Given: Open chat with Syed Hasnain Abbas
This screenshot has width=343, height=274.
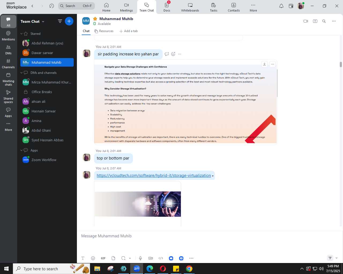Looking at the screenshot, I should (47, 140).
